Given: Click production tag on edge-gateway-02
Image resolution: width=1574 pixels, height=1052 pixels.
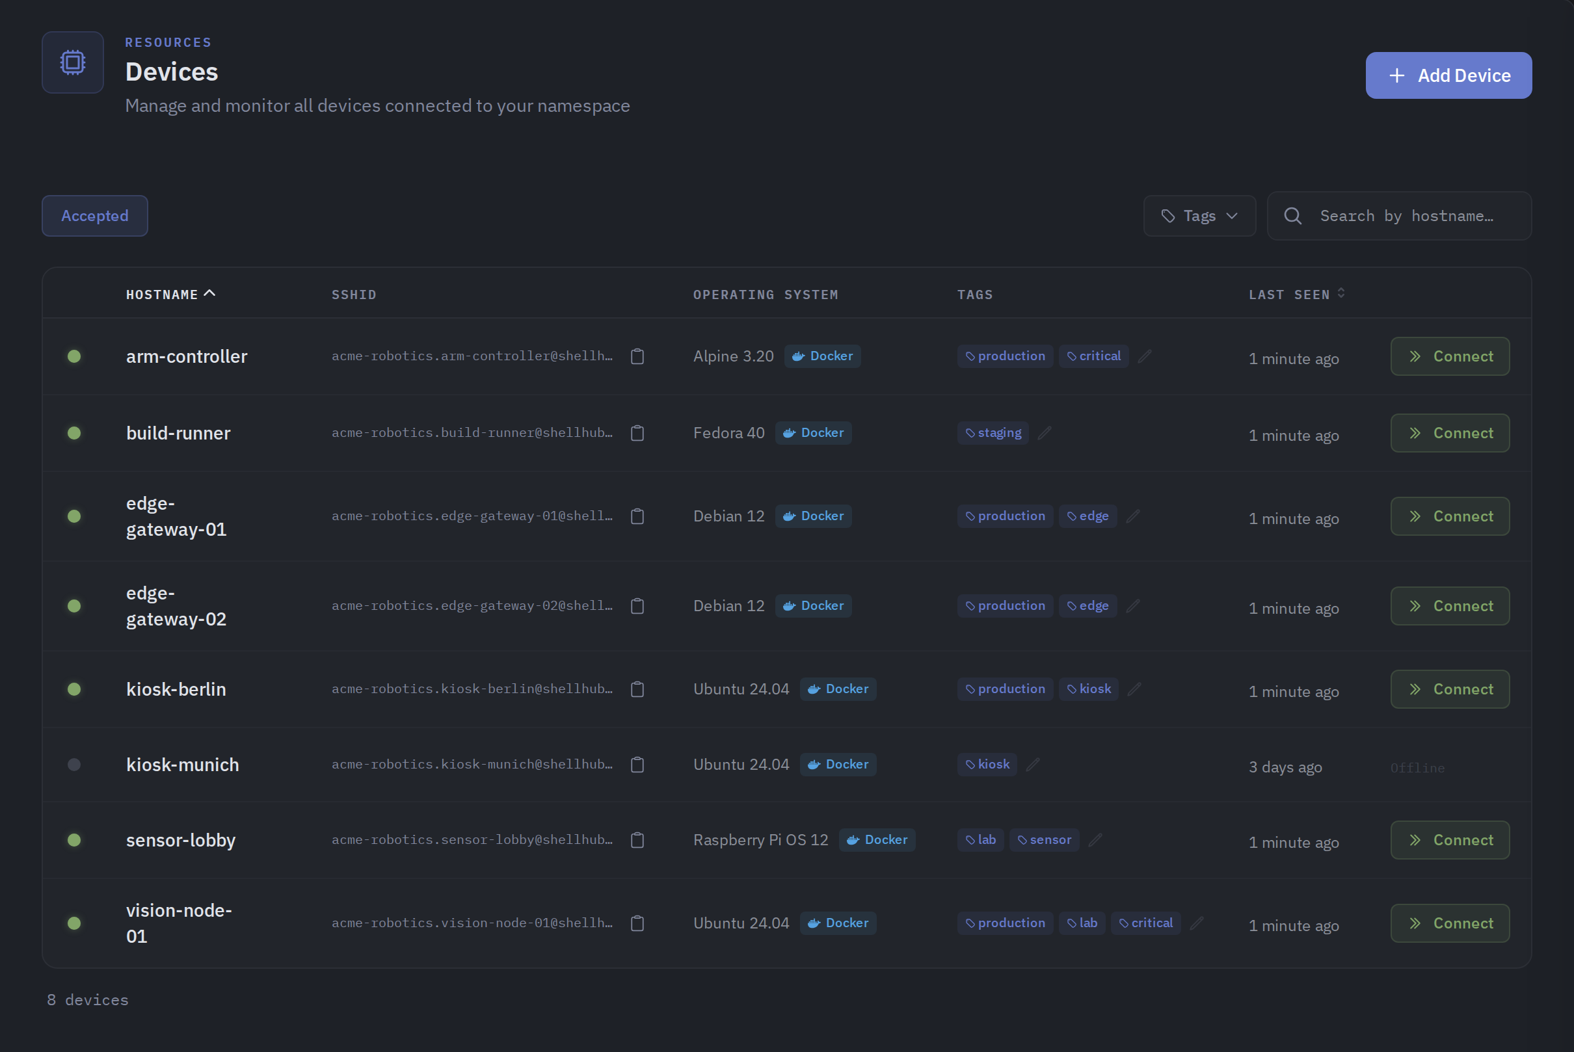Looking at the screenshot, I should 1005,606.
